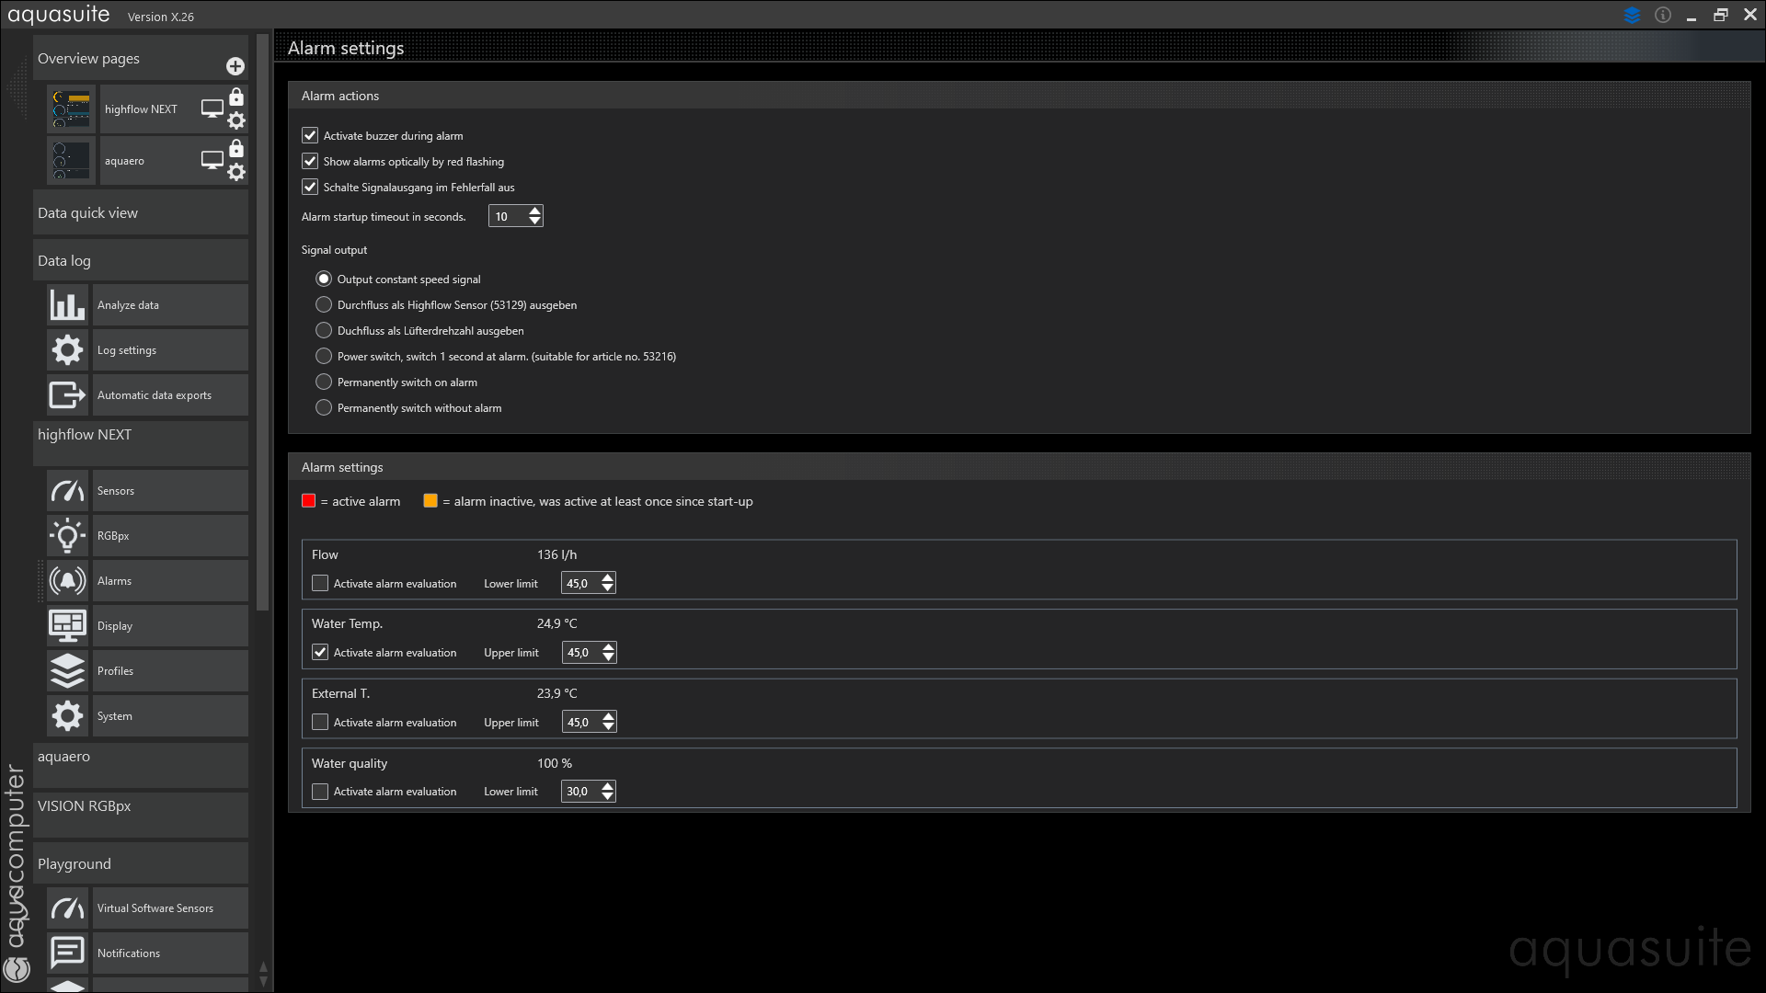Select Duchfluss als Lüfterdrehzahl ausgeben
The image size is (1766, 993).
pyautogui.click(x=324, y=330)
